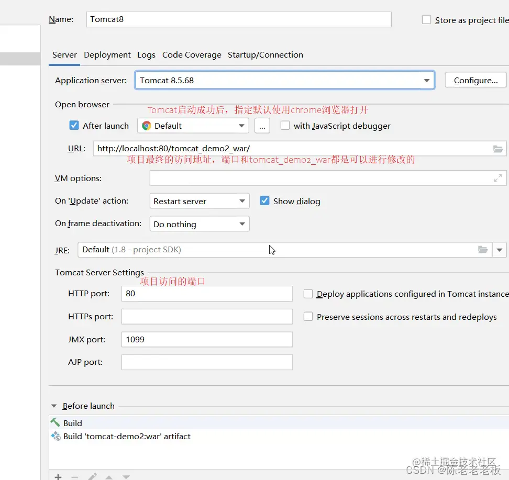This screenshot has width=509, height=480.
Task: Uncheck the Show dialog checkbox
Action: pos(264,200)
